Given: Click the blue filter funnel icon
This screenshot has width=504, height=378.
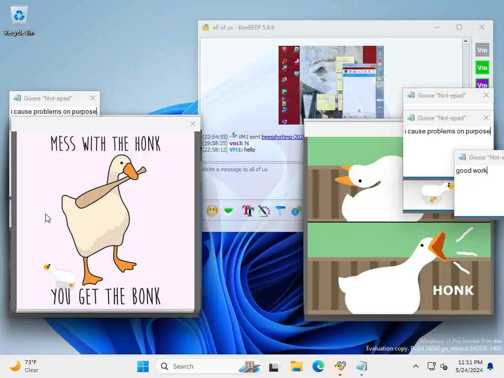Looking at the screenshot, I should click(x=280, y=211).
